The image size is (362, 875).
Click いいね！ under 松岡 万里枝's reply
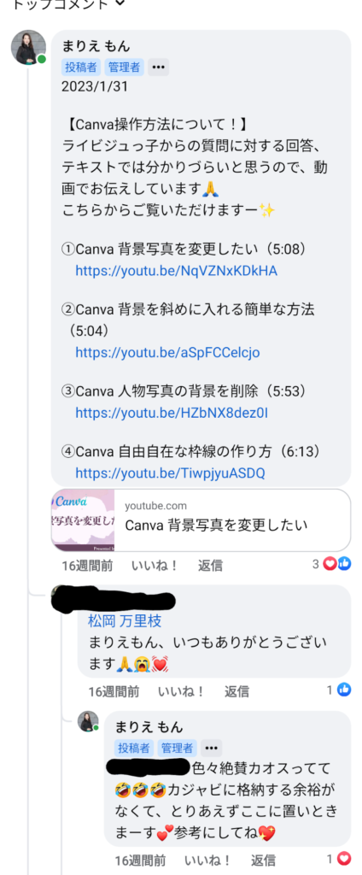point(181,691)
